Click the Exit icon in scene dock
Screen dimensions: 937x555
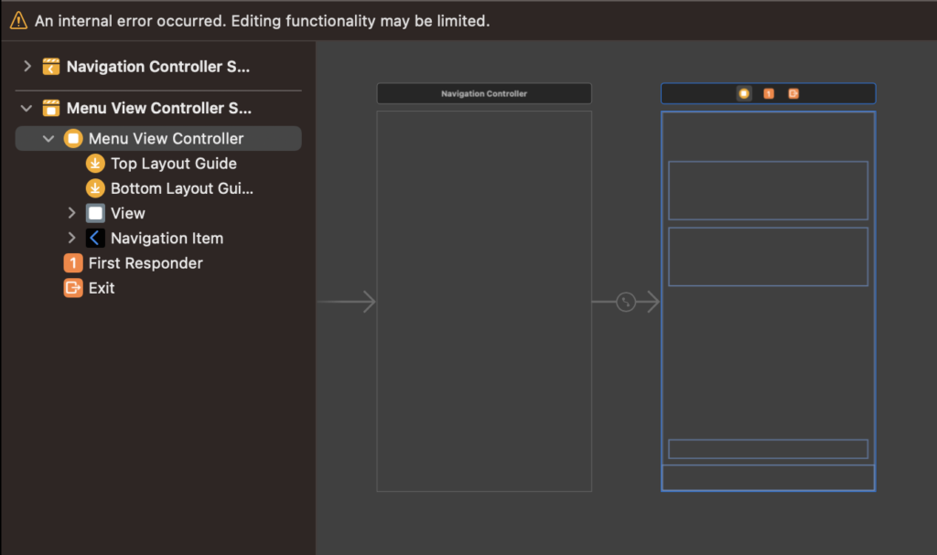pyautogui.click(x=793, y=93)
